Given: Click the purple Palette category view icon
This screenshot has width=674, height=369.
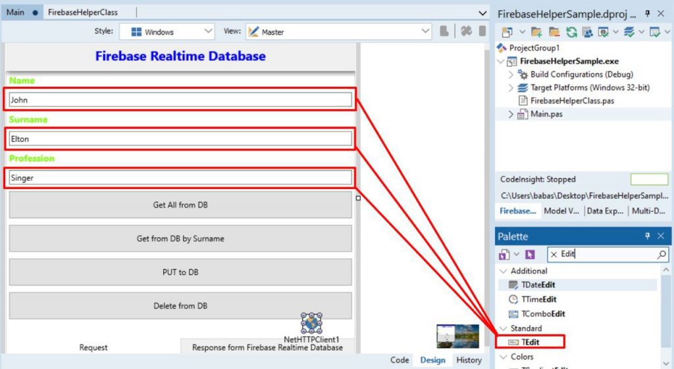Looking at the screenshot, I should tap(504, 255).
